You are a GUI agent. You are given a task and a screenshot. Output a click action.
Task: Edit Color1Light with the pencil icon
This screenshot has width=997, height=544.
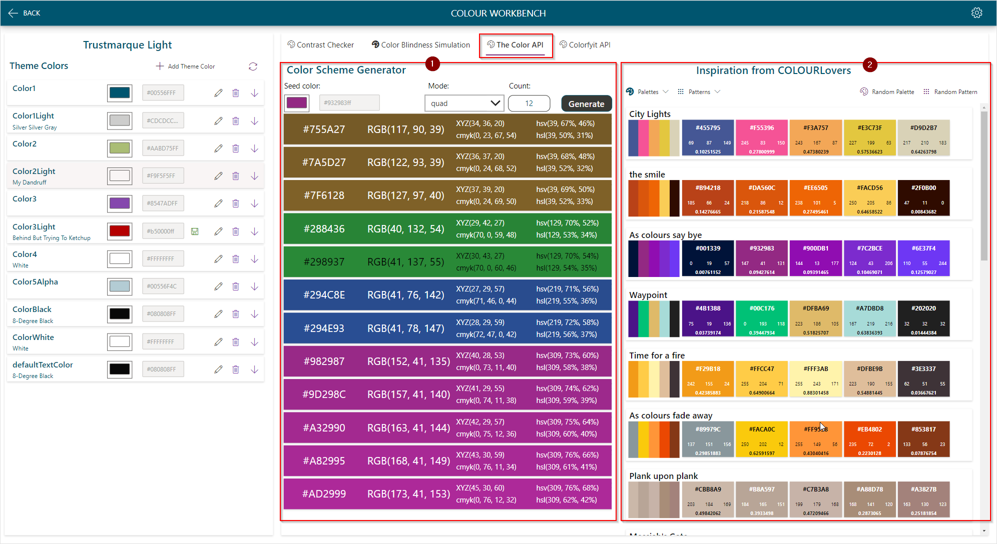pos(218,121)
